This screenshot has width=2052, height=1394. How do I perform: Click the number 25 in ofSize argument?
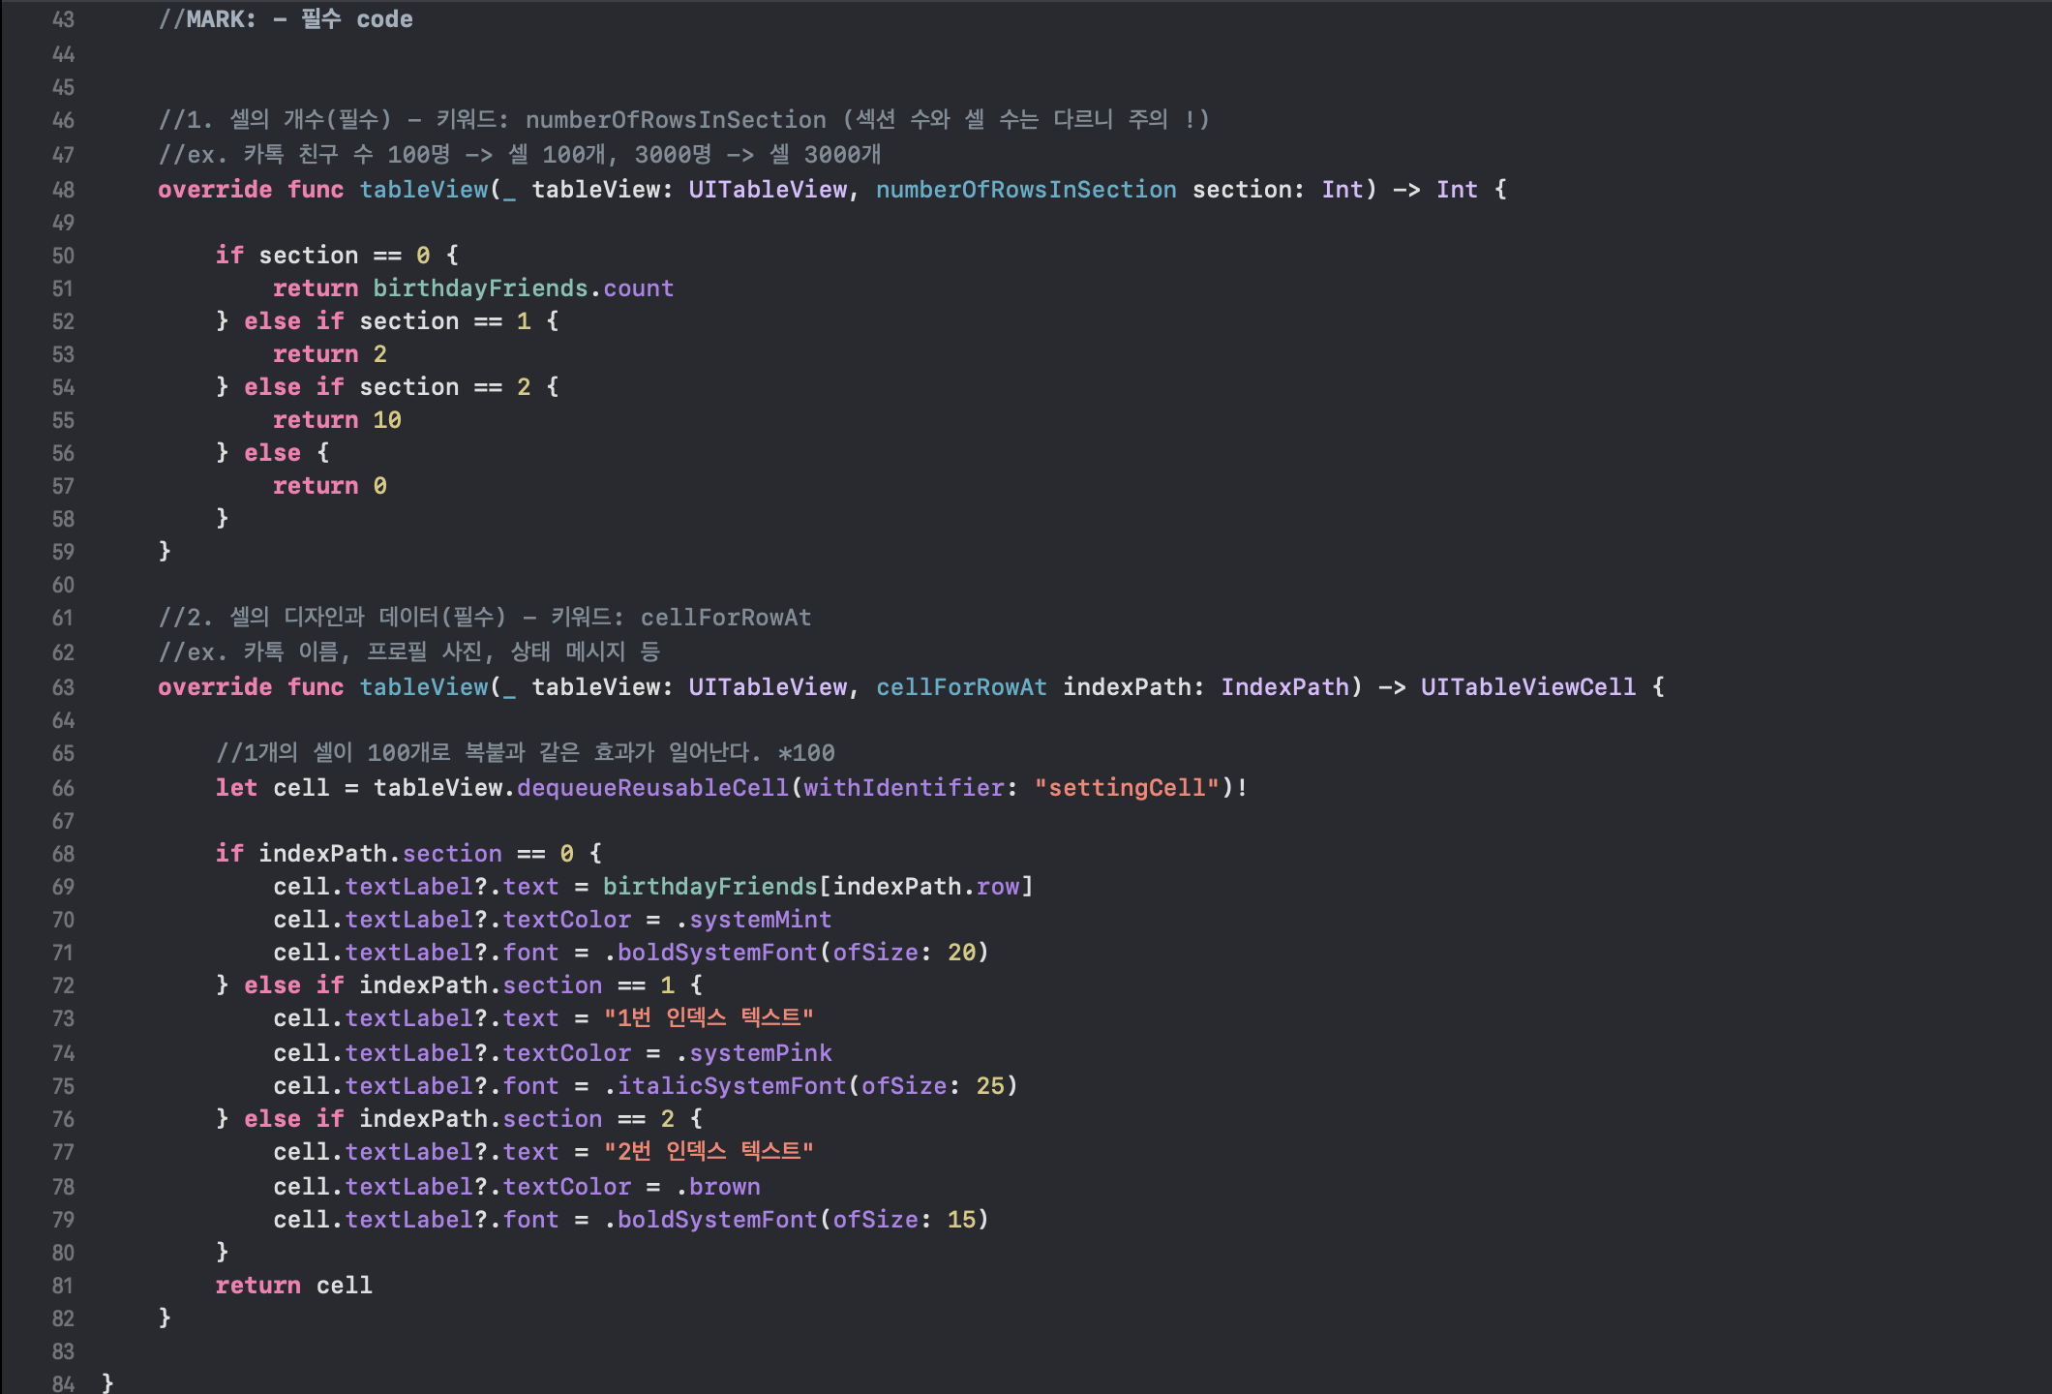pyautogui.click(x=990, y=1086)
